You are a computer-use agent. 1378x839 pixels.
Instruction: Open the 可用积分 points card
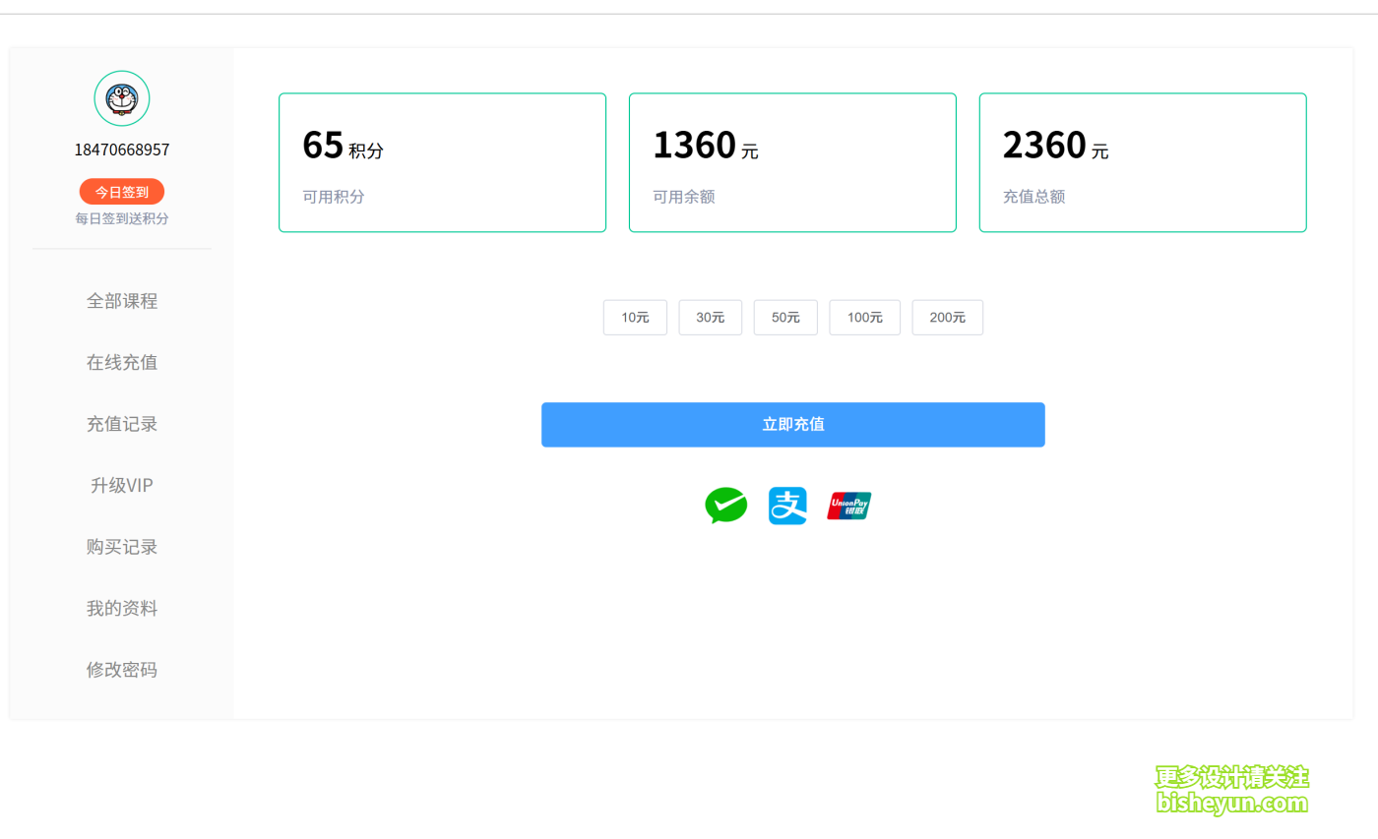click(x=442, y=162)
